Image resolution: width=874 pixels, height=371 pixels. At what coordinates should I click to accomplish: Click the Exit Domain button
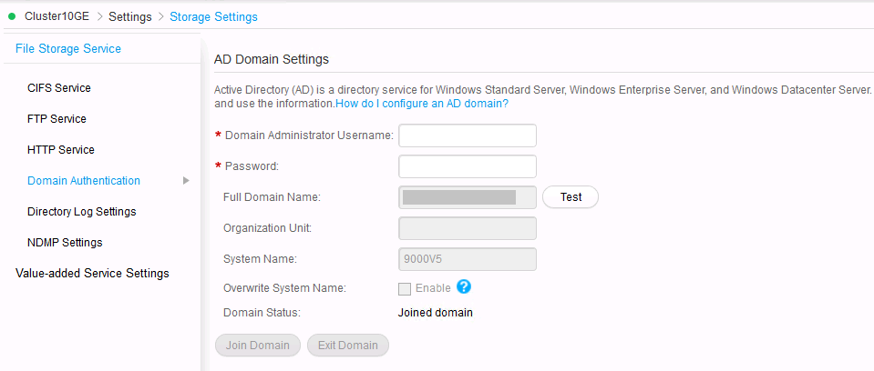click(348, 346)
